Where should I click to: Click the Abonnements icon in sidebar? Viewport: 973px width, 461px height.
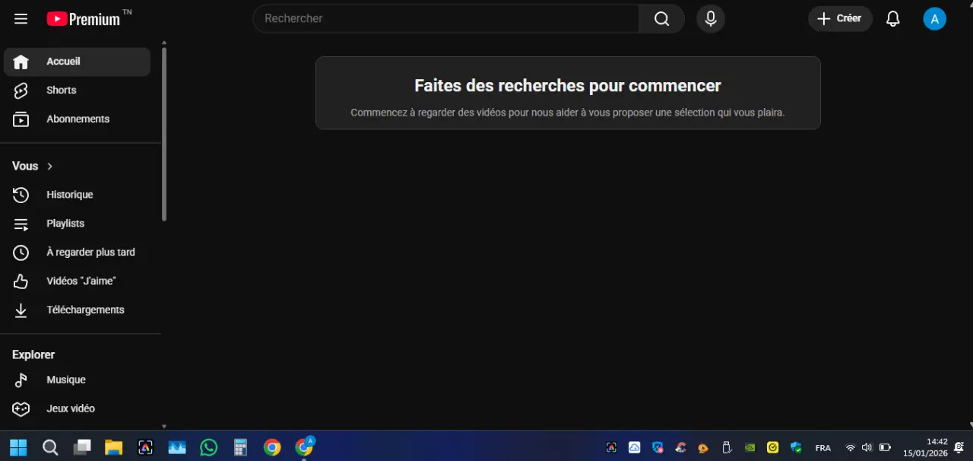point(21,119)
